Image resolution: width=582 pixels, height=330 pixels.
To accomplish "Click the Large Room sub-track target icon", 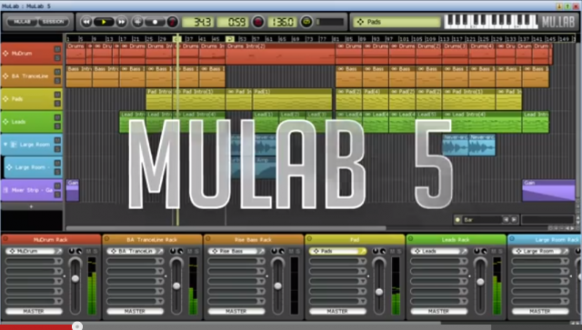I will click(9, 167).
